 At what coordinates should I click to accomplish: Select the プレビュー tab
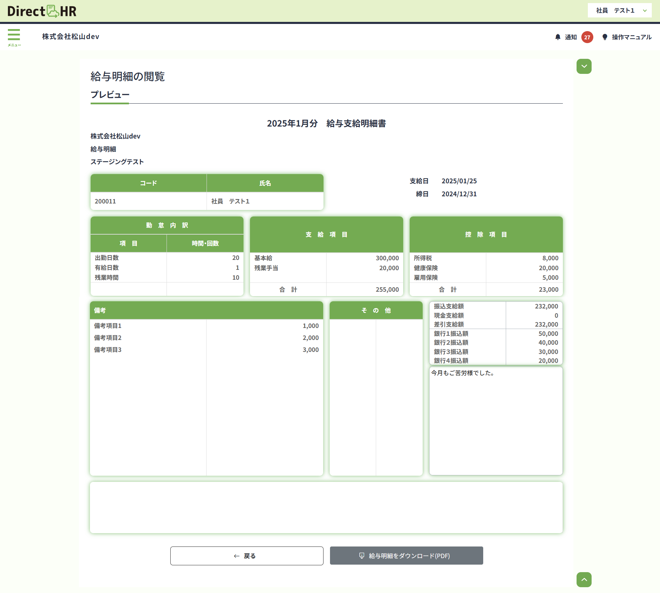coord(110,95)
